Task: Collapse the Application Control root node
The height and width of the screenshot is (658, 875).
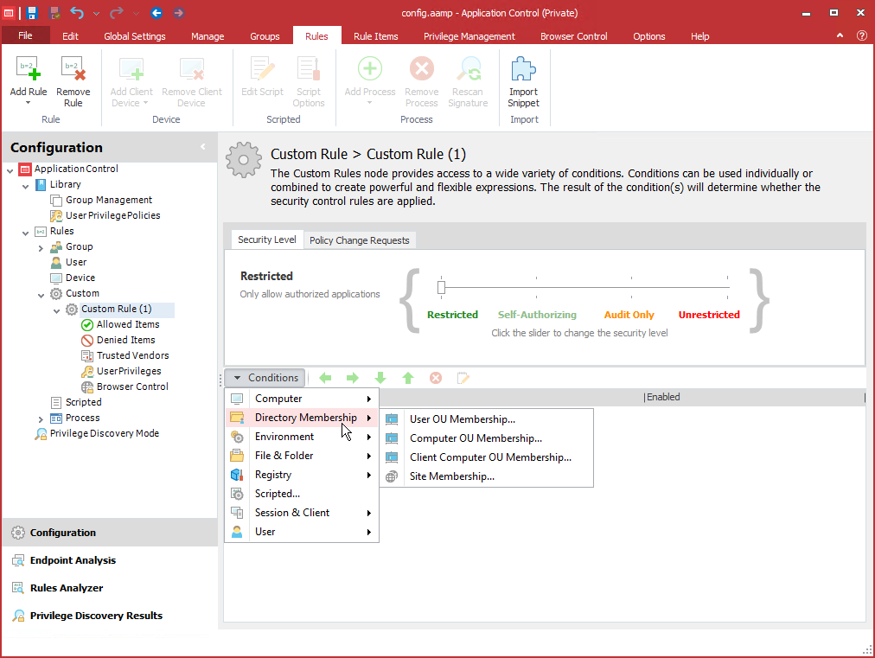Action: (x=10, y=169)
